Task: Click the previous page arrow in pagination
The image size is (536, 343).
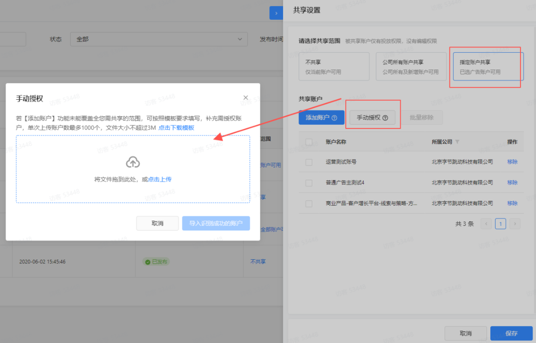Action: point(486,223)
